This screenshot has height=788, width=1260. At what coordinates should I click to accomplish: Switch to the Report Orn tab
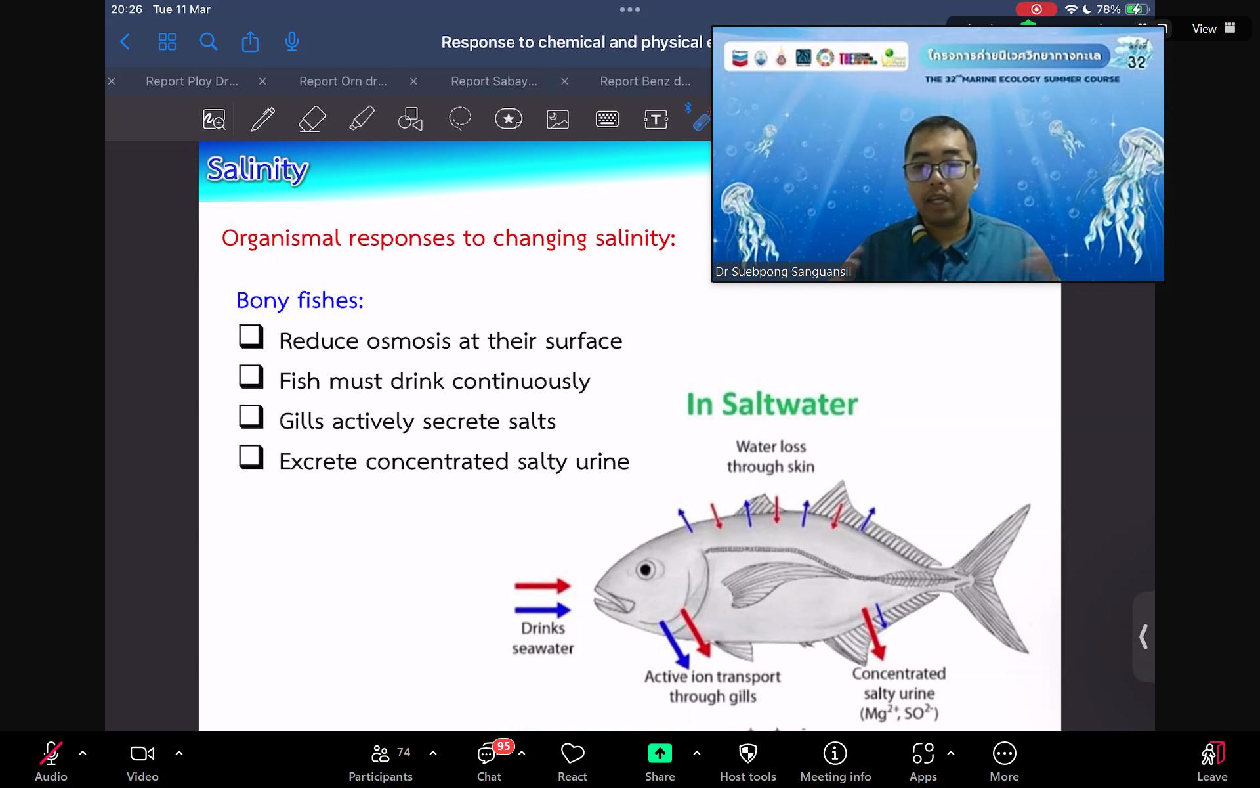pos(343,81)
